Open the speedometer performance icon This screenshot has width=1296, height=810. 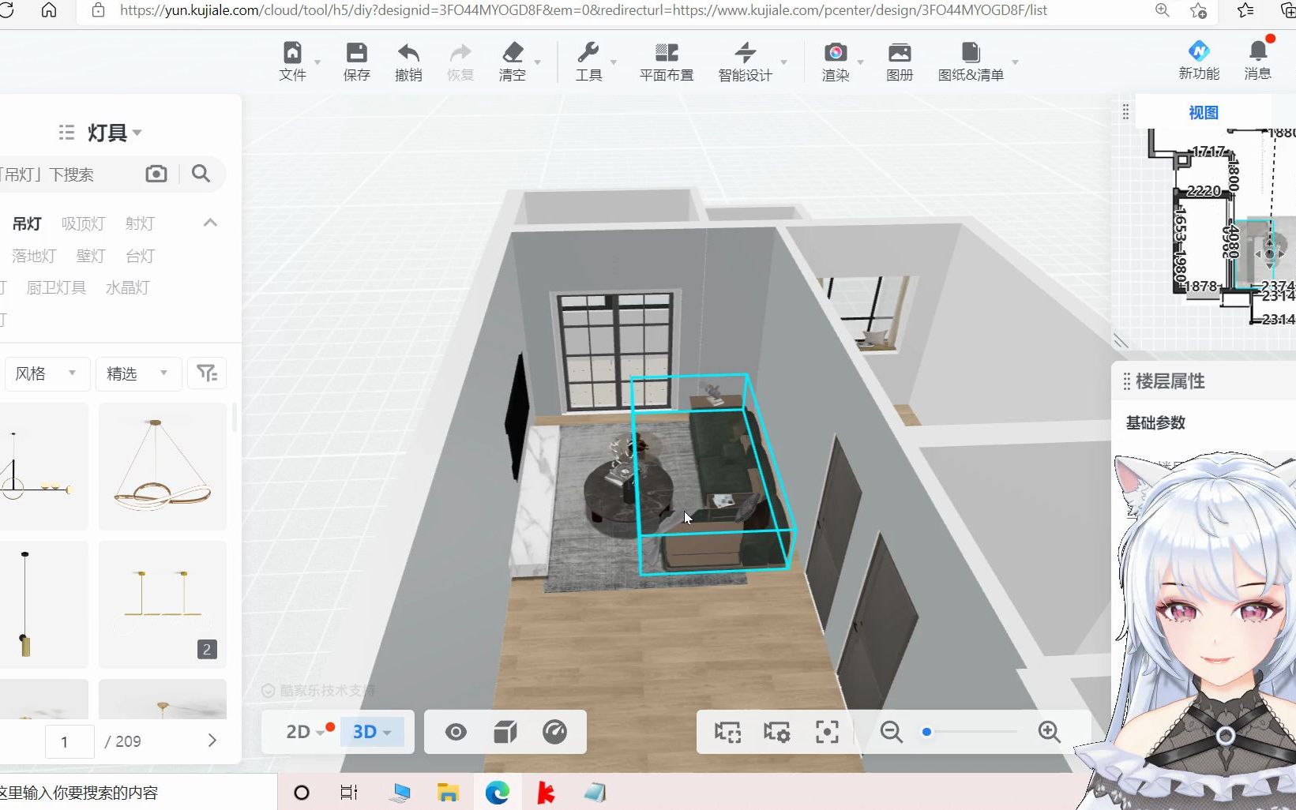pos(554,732)
